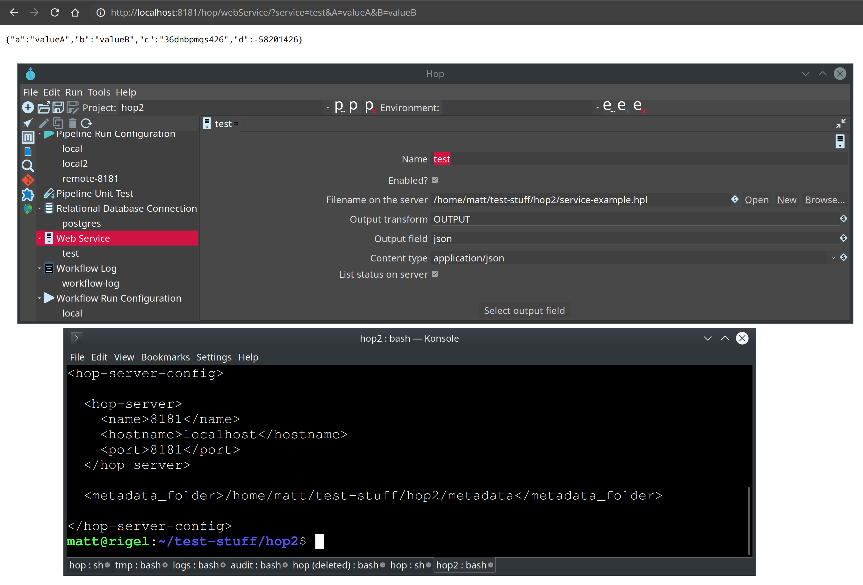
Task: Select remote-8181 in the metadata tree
Action: (x=90, y=179)
